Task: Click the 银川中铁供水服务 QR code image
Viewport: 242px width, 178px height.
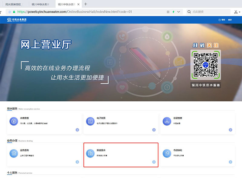Action: point(205,64)
